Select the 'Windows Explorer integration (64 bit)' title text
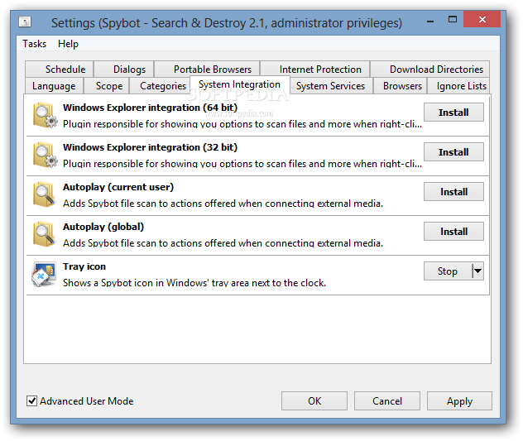The image size is (523, 441). pyautogui.click(x=150, y=108)
